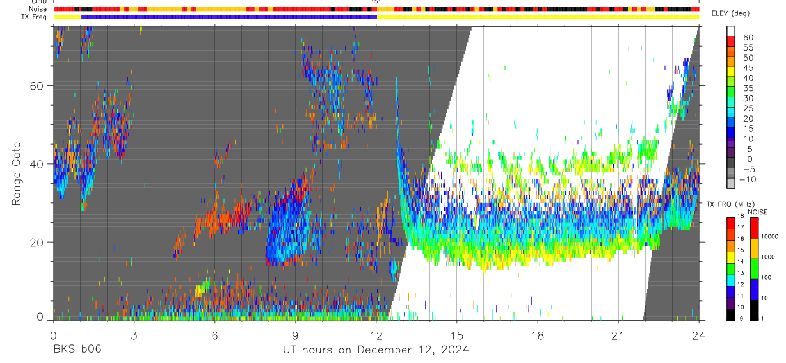786x363 pixels.
Task: Click the 'BKS b06' radar beam label
Action: coord(77,350)
